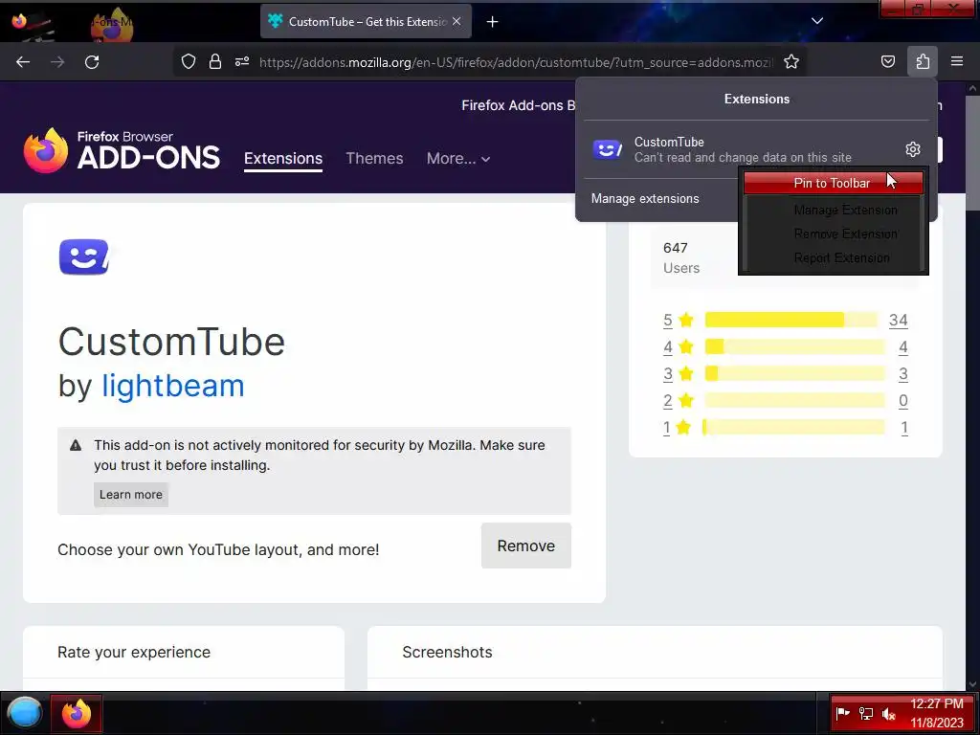The image size is (980, 735).
Task: Click the Learn more button
Action: tap(130, 495)
